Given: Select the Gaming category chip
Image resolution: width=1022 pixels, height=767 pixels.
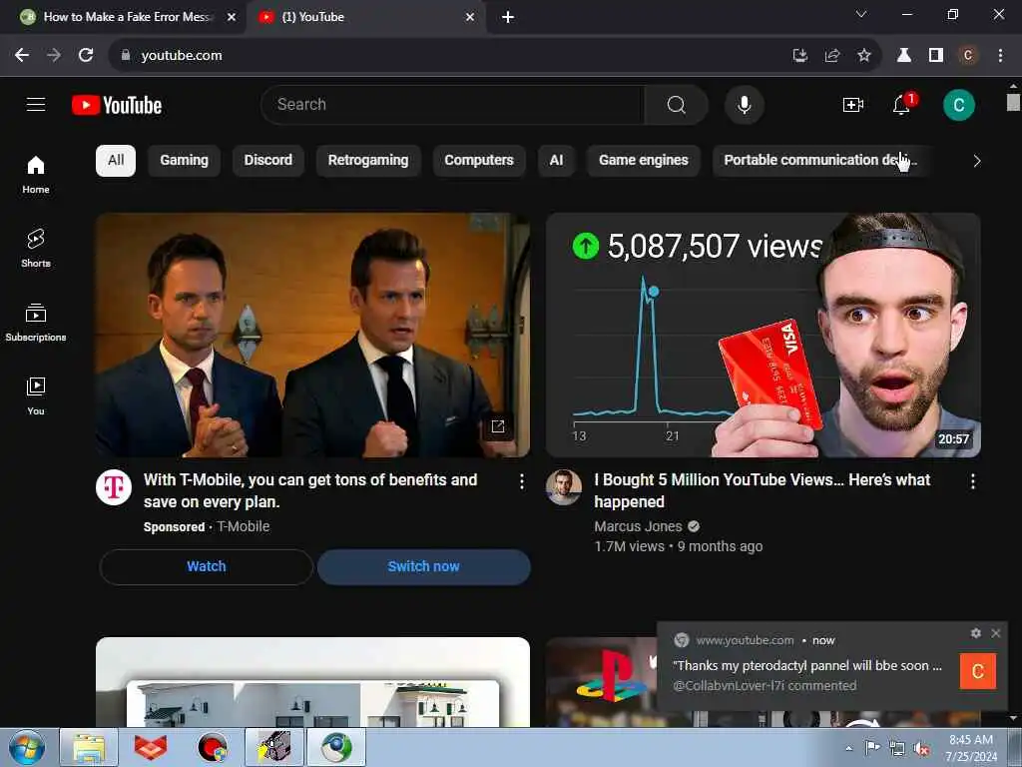Looking at the screenshot, I should click(184, 161).
